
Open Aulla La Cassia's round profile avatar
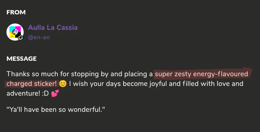(15, 32)
